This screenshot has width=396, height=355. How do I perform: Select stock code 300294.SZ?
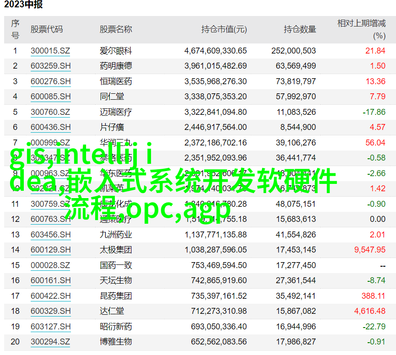tap(50, 342)
